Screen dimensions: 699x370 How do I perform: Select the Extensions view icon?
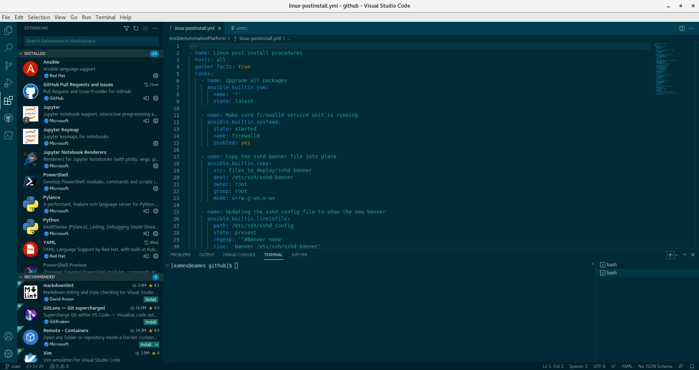(8, 100)
